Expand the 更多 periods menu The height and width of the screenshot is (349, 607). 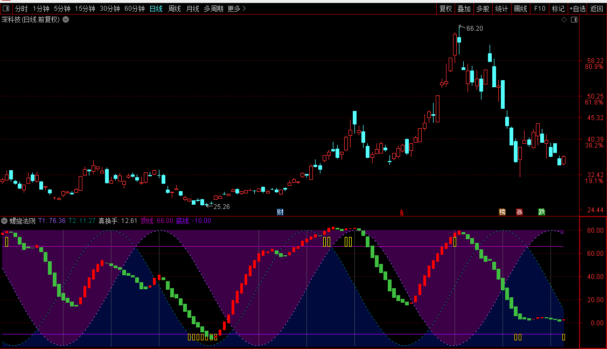[236, 9]
